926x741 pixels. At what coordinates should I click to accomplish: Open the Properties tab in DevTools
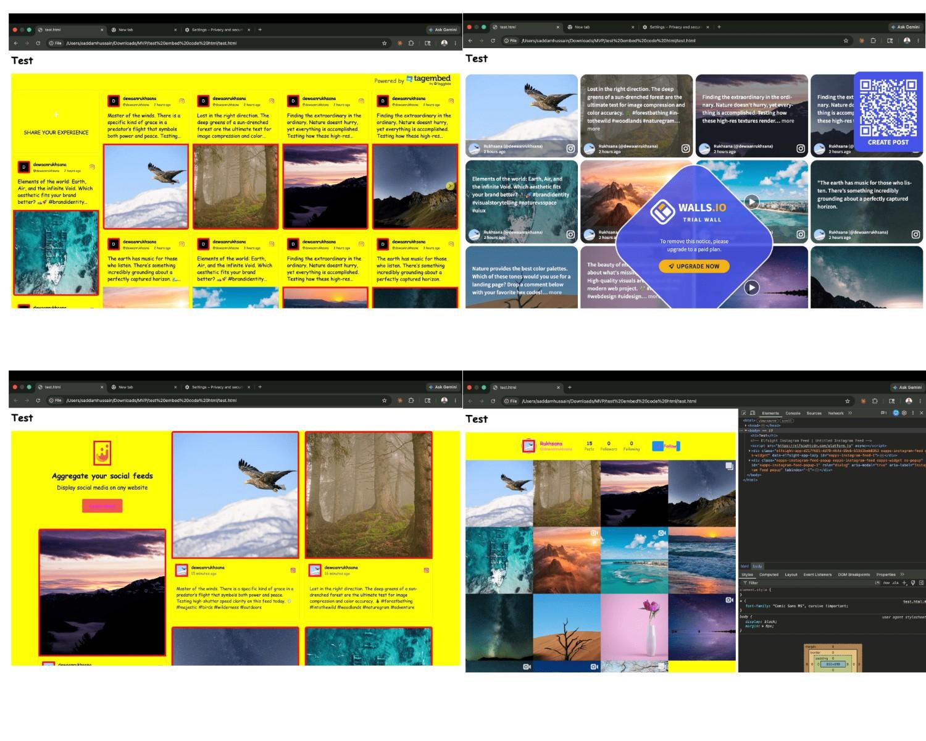tap(886, 574)
